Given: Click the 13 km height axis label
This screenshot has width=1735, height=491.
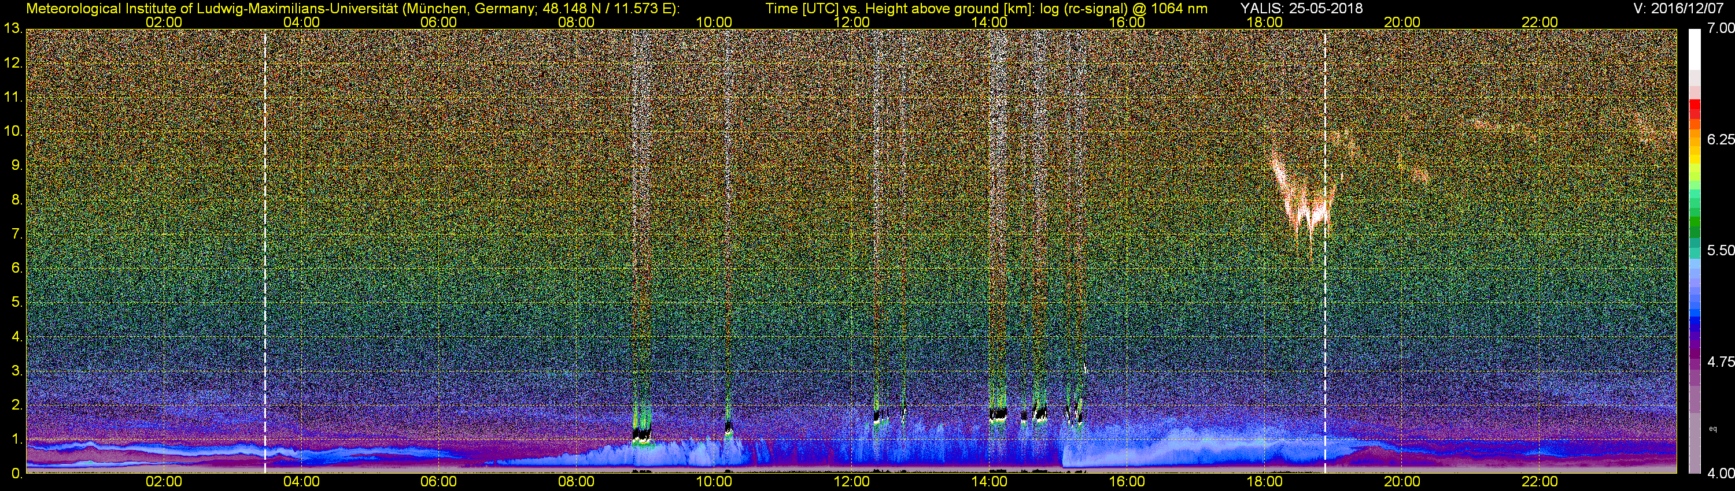Looking at the screenshot, I should [12, 28].
